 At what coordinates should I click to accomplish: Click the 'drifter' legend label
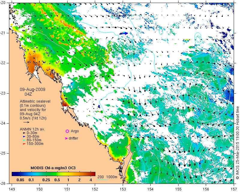(73, 138)
